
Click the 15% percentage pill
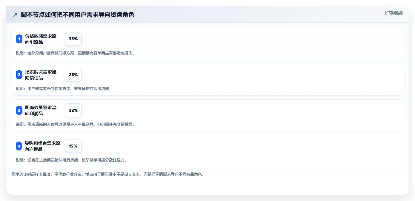pyautogui.click(x=73, y=146)
